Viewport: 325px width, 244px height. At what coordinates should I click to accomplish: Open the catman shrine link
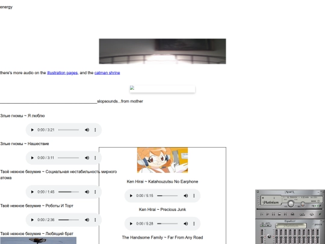tap(107, 73)
